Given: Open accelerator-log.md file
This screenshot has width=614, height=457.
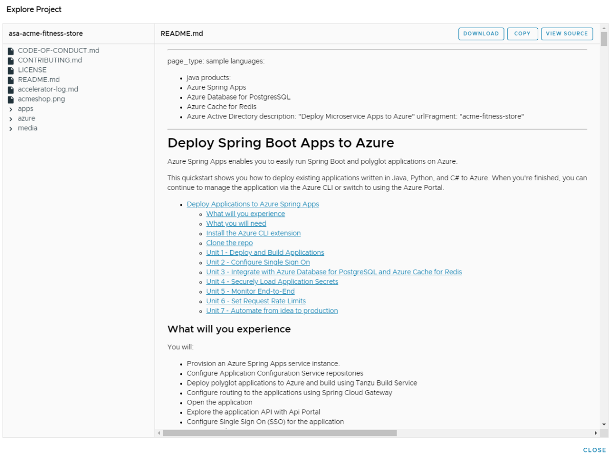Looking at the screenshot, I should click(x=48, y=89).
